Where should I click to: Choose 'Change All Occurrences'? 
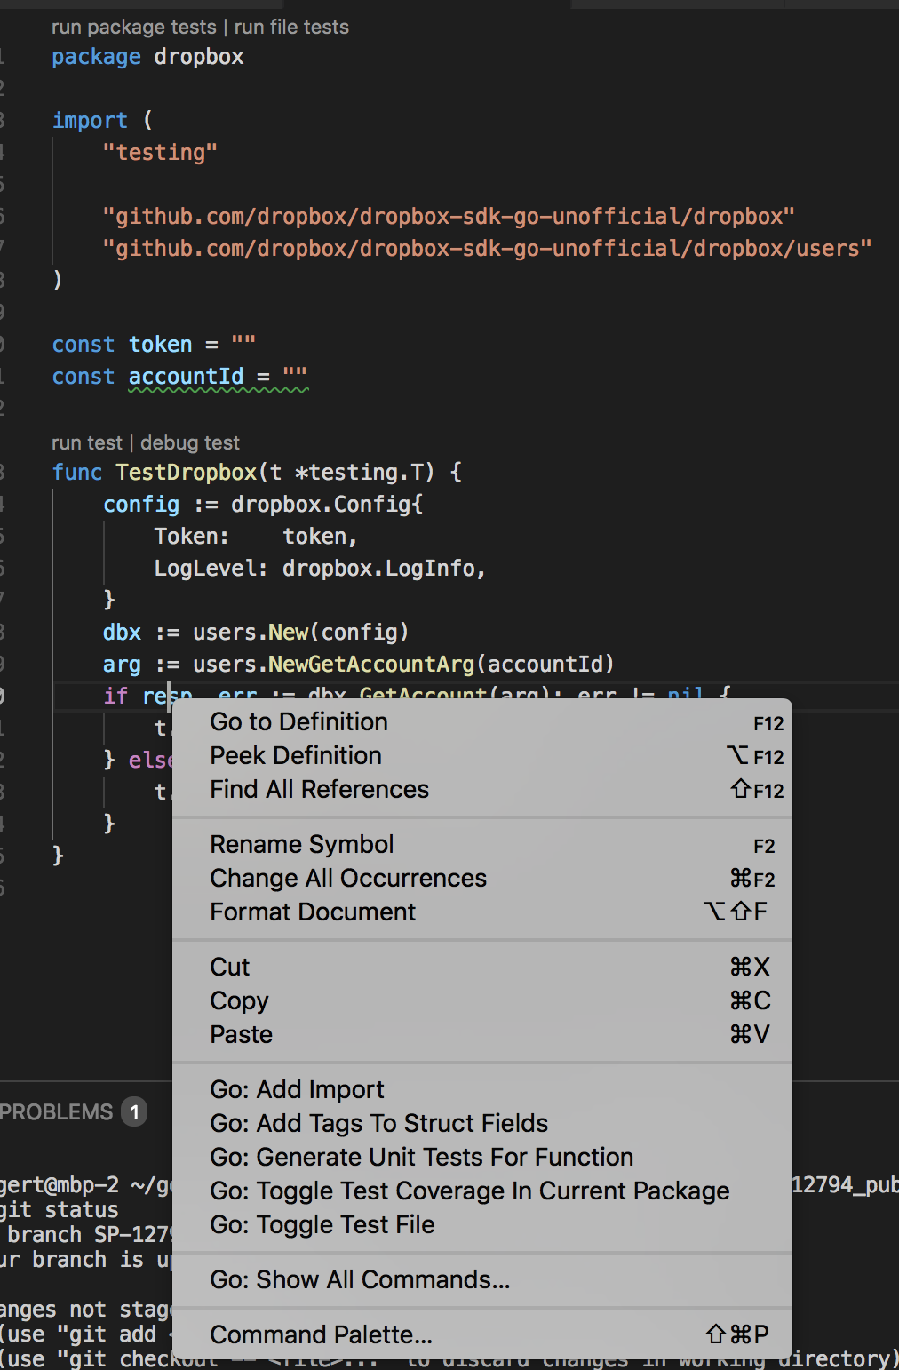tap(348, 878)
